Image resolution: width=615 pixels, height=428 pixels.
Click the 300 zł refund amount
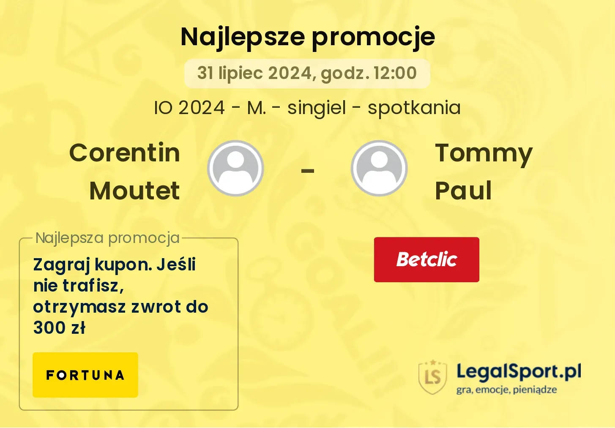pyautogui.click(x=59, y=328)
